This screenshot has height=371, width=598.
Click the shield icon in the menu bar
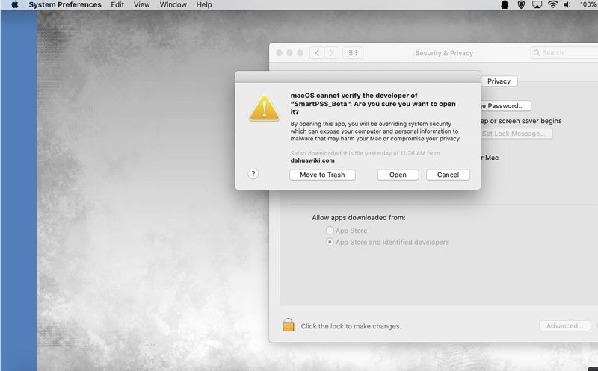(x=521, y=5)
